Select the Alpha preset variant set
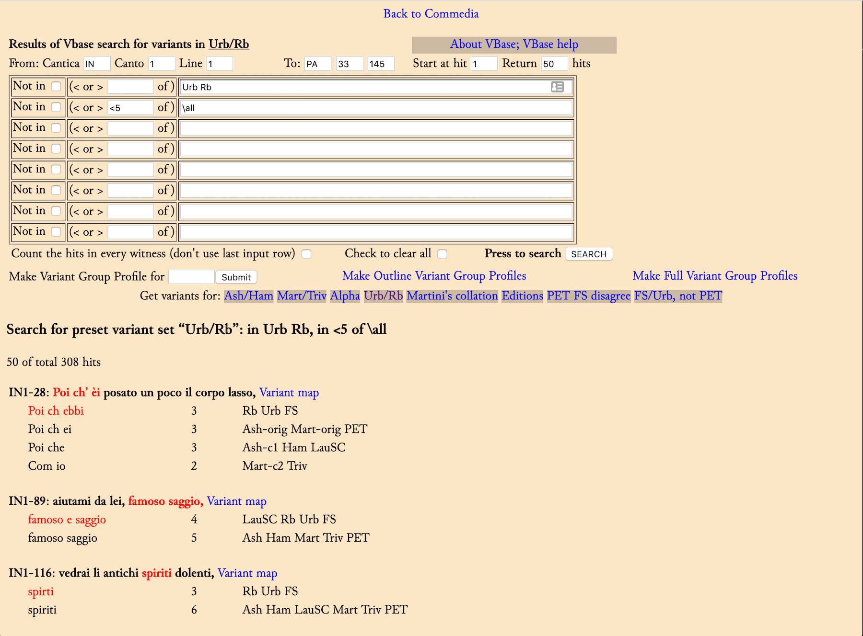This screenshot has height=636, width=863. 345,296
